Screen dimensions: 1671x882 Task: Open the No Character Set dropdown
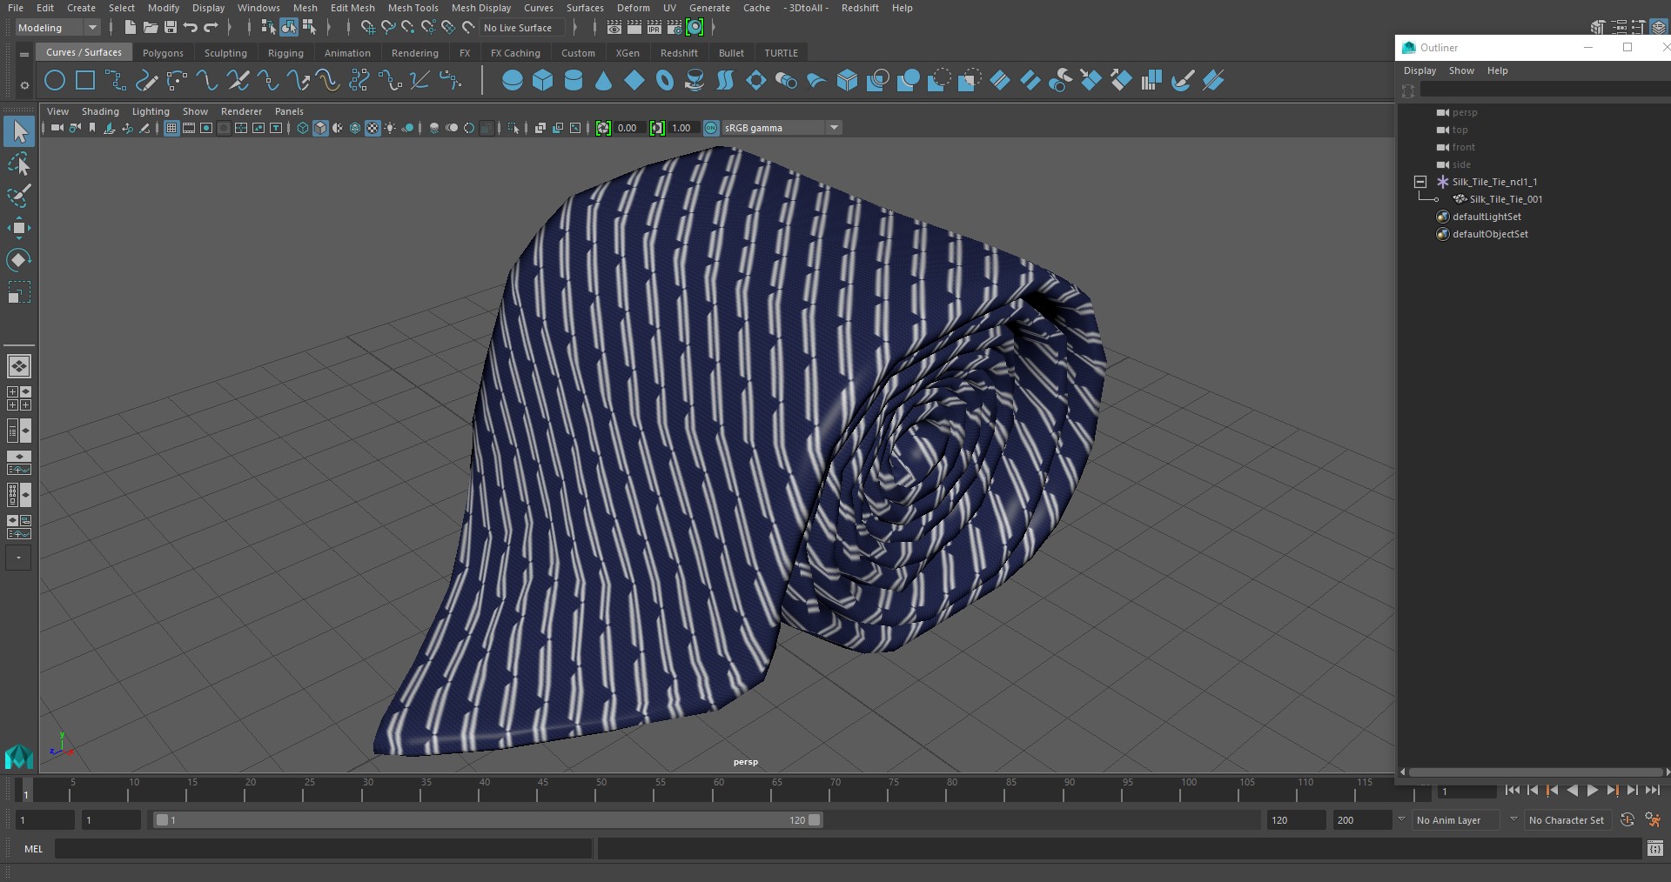coord(1569,819)
